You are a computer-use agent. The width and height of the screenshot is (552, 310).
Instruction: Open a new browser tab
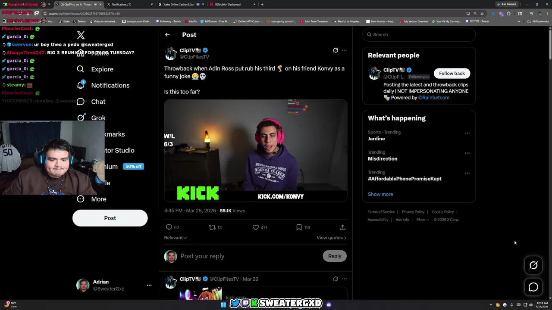(262, 4)
